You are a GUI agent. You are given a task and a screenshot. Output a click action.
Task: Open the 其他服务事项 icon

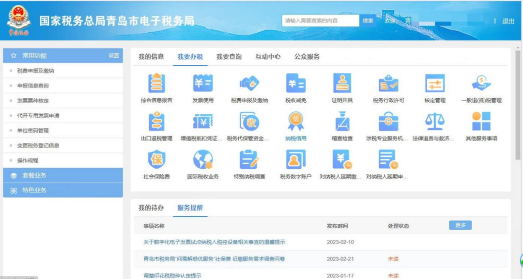point(481,122)
